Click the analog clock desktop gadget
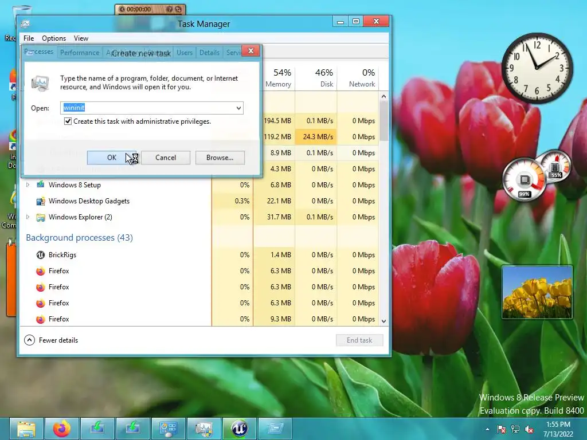The width and height of the screenshot is (587, 440). coord(537,68)
